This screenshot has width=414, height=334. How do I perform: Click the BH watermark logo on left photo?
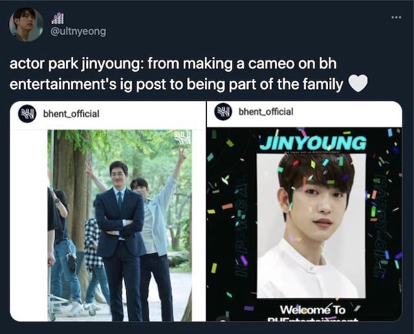click(182, 137)
